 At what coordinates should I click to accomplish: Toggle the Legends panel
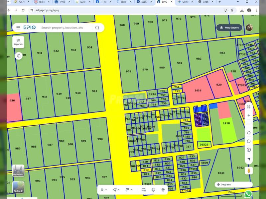(x=18, y=42)
